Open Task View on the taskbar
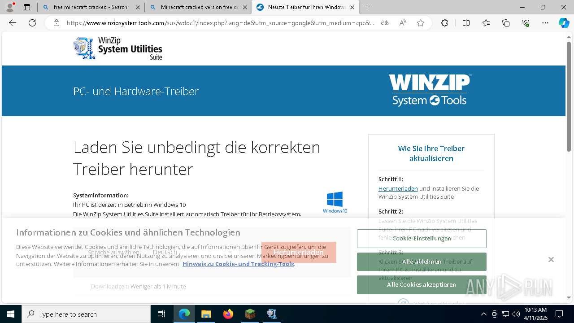 click(x=161, y=314)
